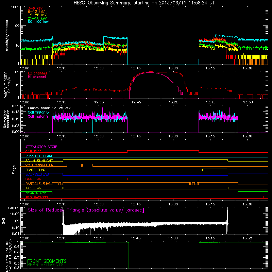Select the GAP FLAG label
The image size is (272, 272).
click(33, 151)
